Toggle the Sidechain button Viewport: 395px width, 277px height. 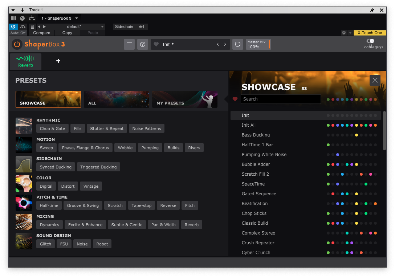[x=130, y=27]
